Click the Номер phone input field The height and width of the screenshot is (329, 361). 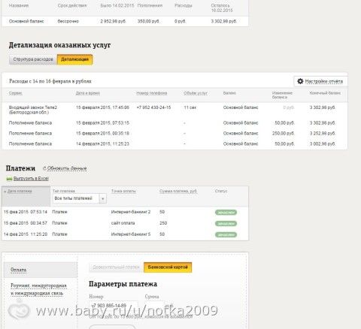(114, 306)
